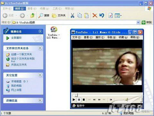This screenshot has width=154, height=116.
Task: Click the red X delete icon
Action: (x=95, y=15)
